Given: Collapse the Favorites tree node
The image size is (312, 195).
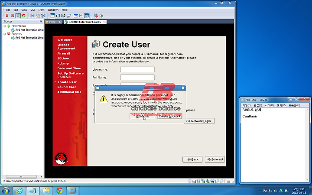Looking at the screenshot, I should [x=5, y=34].
